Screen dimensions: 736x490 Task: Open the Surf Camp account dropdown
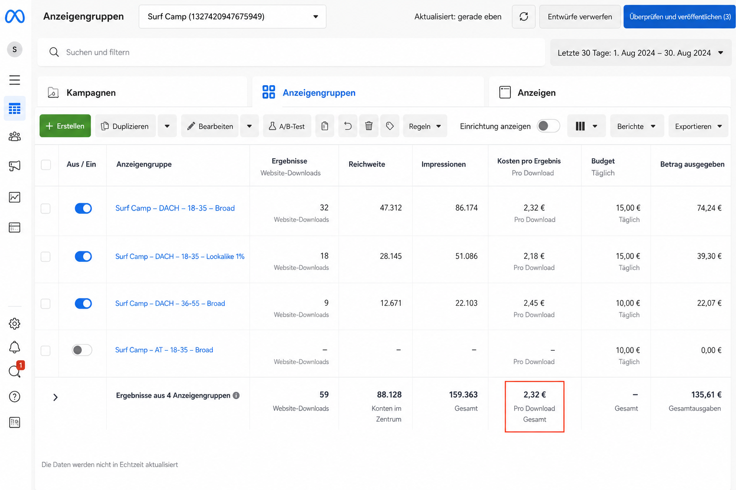click(232, 17)
